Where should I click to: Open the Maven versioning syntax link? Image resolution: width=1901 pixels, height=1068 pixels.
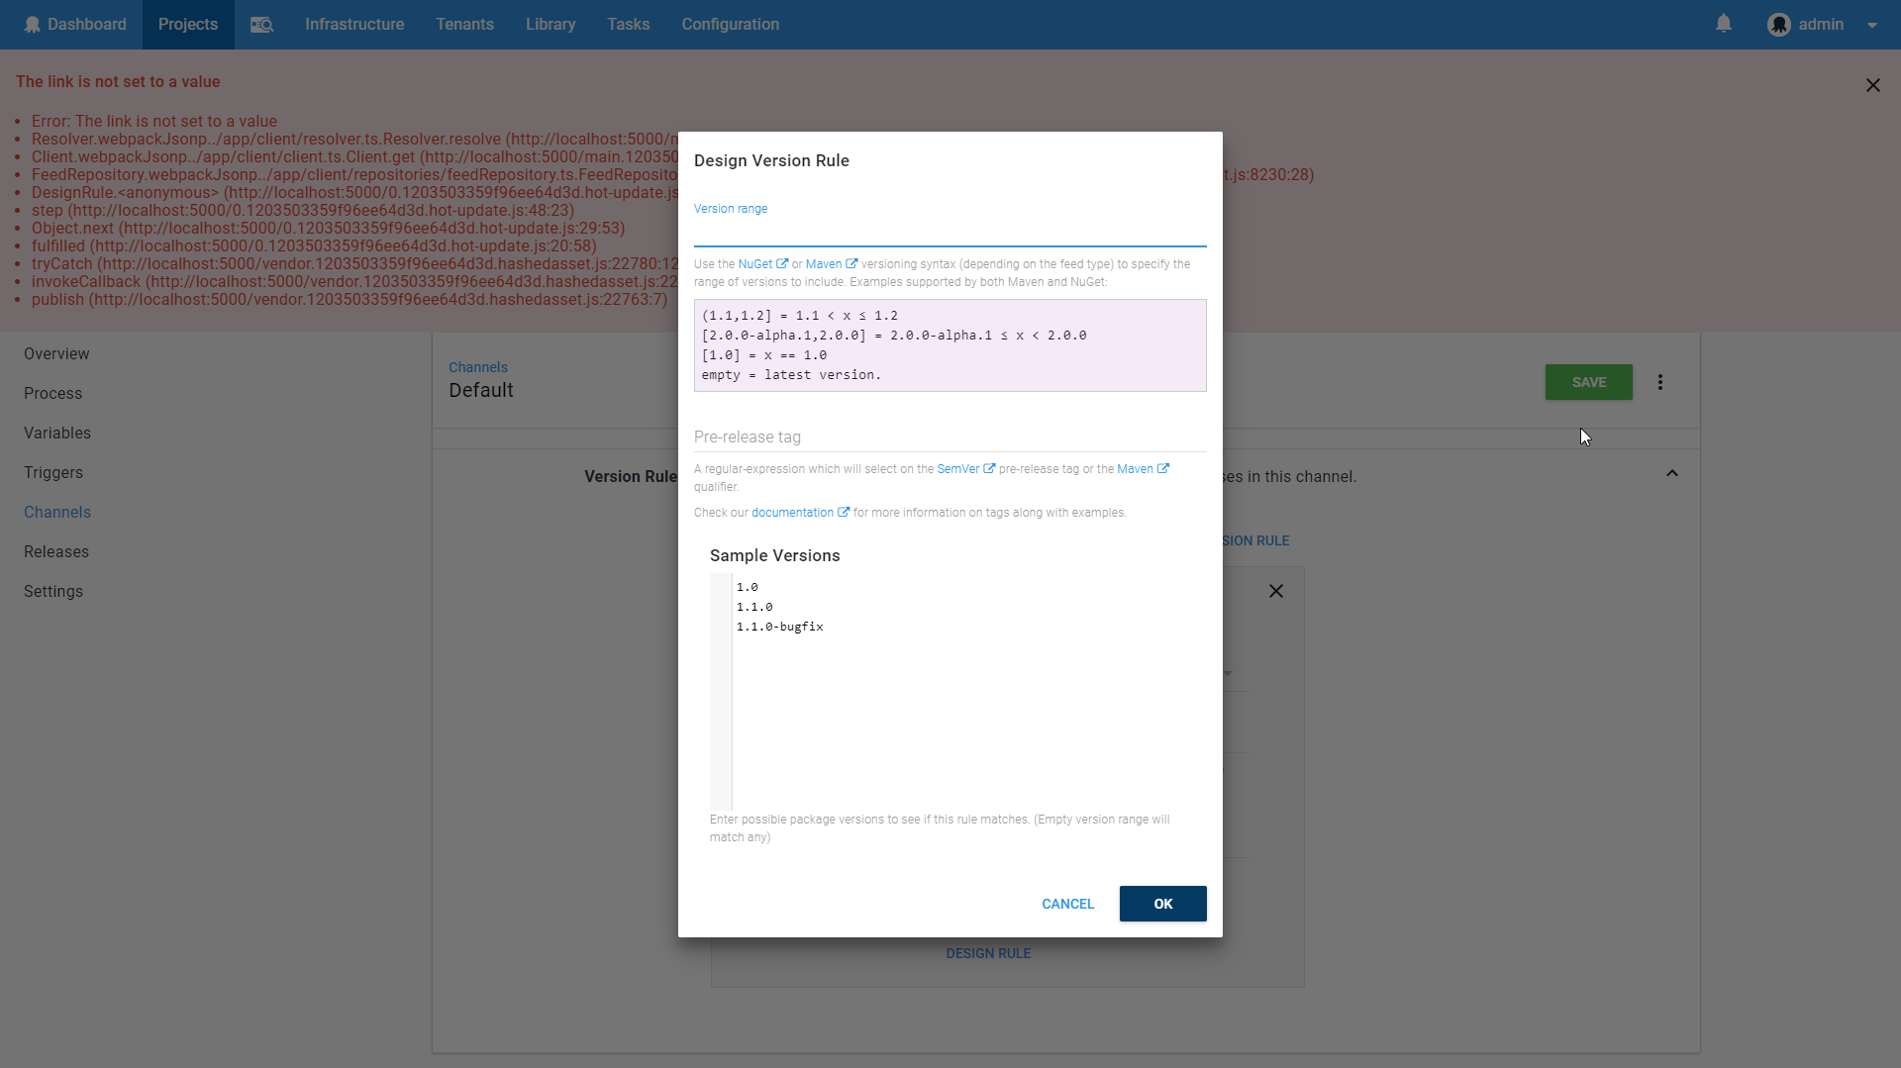[x=832, y=264]
